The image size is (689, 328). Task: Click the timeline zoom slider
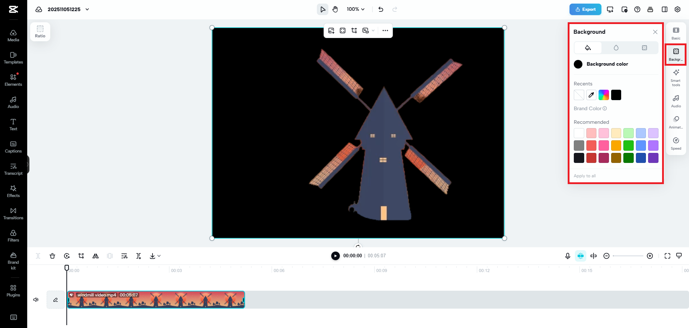click(x=628, y=256)
